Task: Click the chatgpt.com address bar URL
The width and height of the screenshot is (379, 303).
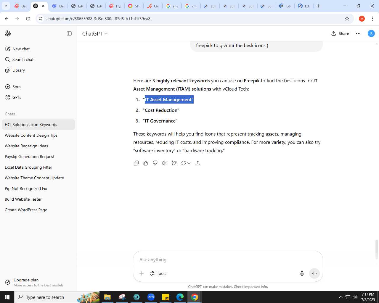Action: [98, 19]
